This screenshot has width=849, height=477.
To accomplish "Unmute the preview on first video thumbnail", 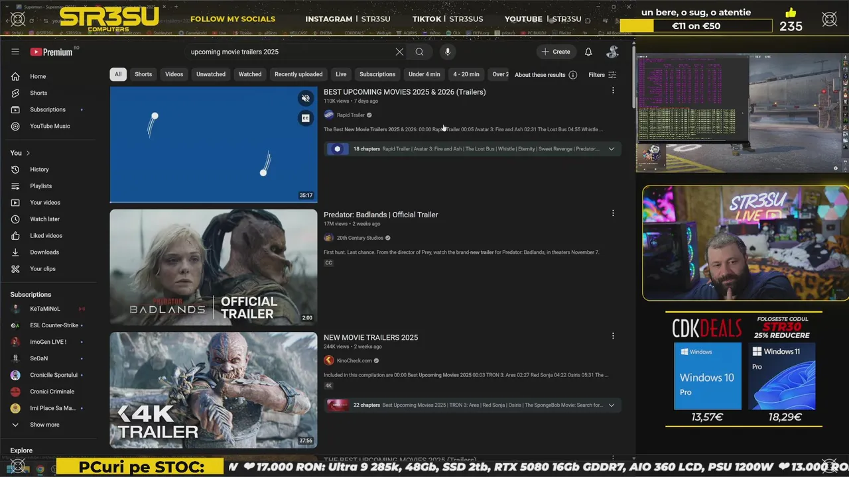I will (x=306, y=99).
